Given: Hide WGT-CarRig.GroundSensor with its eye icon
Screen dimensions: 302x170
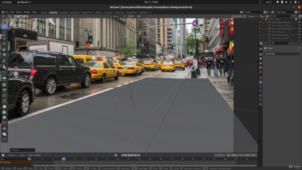Looking at the screenshot, I should click(299, 25).
